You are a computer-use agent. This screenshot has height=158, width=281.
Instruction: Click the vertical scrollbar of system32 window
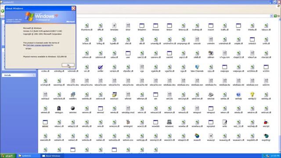click(279, 86)
